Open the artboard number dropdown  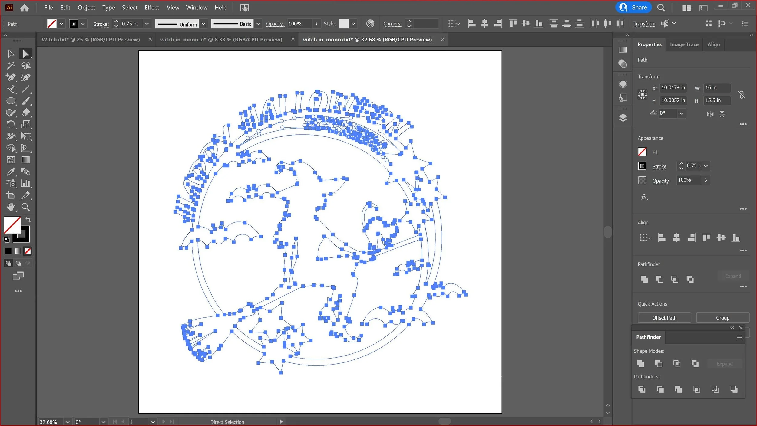153,422
